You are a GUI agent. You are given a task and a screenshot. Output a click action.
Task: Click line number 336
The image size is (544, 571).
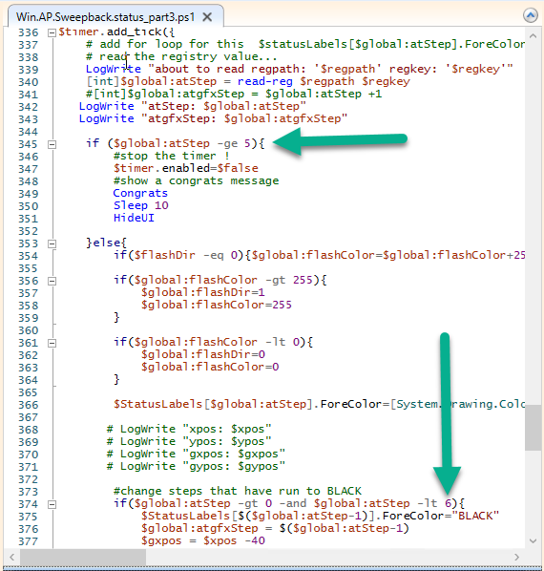[28, 32]
